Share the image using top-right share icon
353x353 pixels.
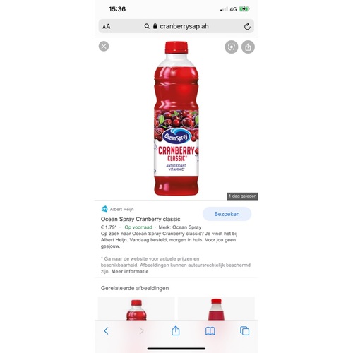248,47
